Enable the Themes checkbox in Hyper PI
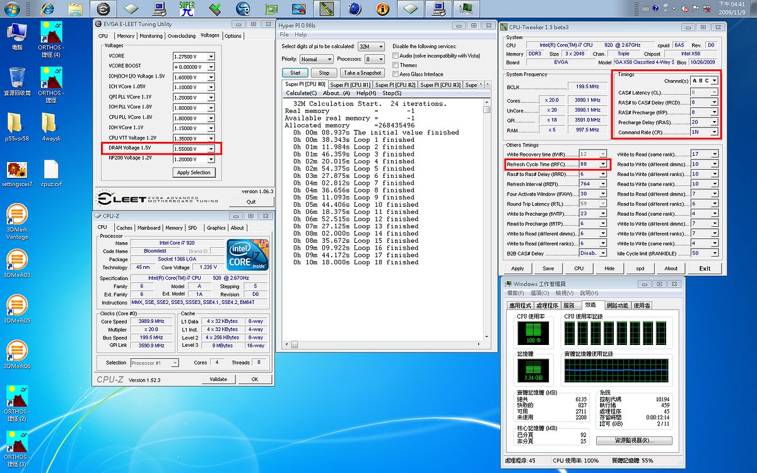 pyautogui.click(x=396, y=65)
